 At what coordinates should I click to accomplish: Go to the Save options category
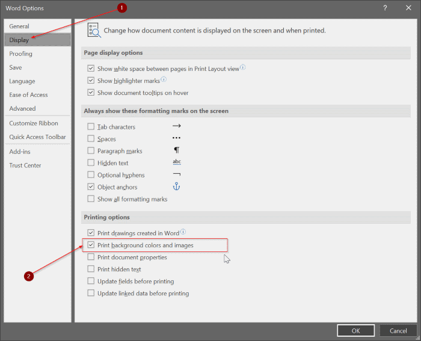pyautogui.click(x=37, y=67)
